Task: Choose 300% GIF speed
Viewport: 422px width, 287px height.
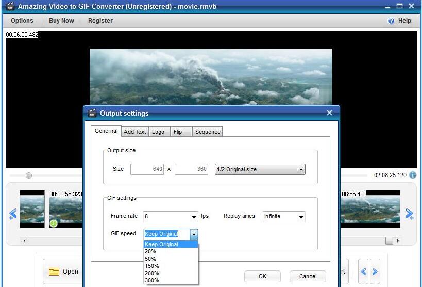Action: pos(171,280)
